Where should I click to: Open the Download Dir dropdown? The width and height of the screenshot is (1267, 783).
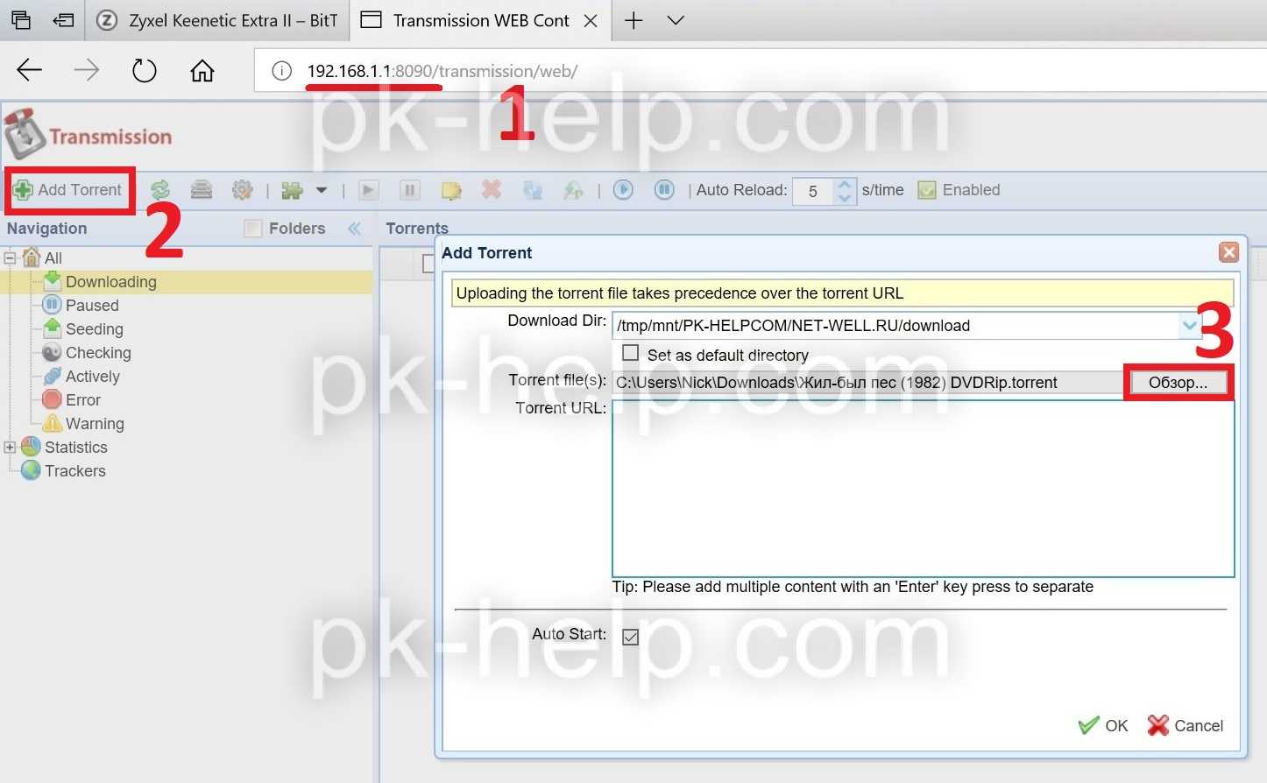(1189, 326)
